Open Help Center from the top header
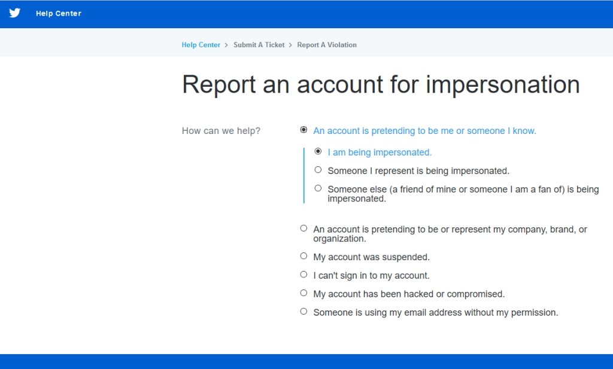The width and height of the screenshot is (613, 369). pyautogui.click(x=58, y=14)
